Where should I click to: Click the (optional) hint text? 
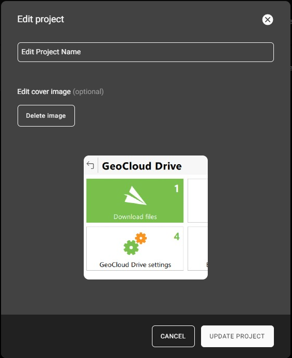pos(88,92)
